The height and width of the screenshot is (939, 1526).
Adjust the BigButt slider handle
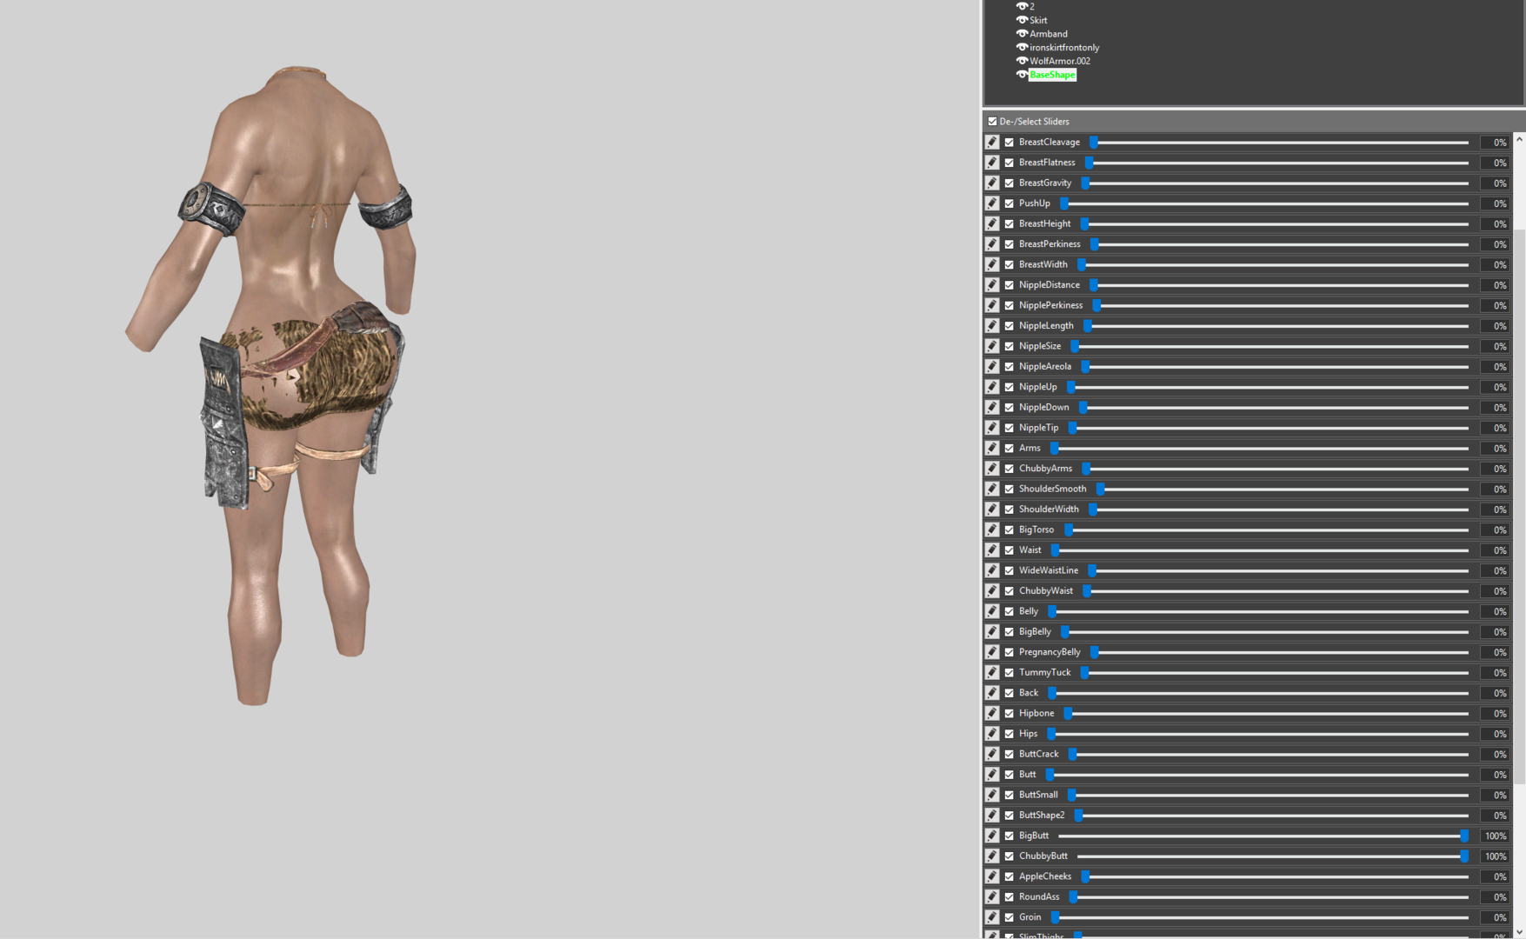pos(1464,836)
